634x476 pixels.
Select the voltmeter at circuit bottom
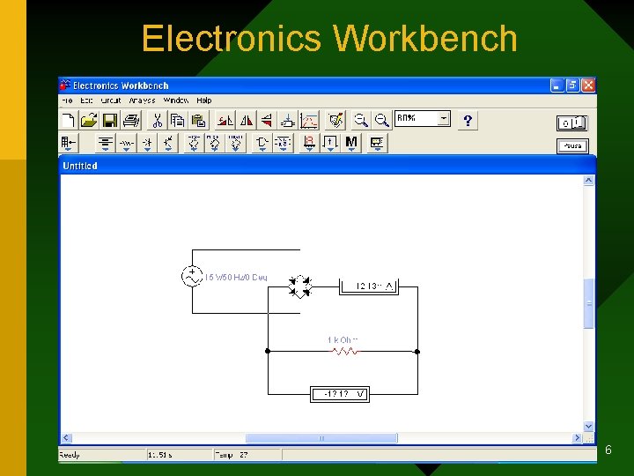pos(340,394)
